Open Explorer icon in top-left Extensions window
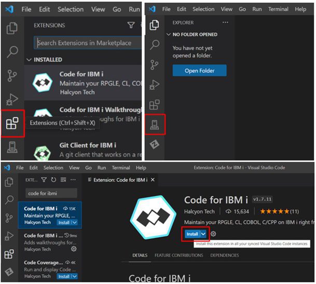This screenshot has height=284, width=316. click(x=12, y=28)
